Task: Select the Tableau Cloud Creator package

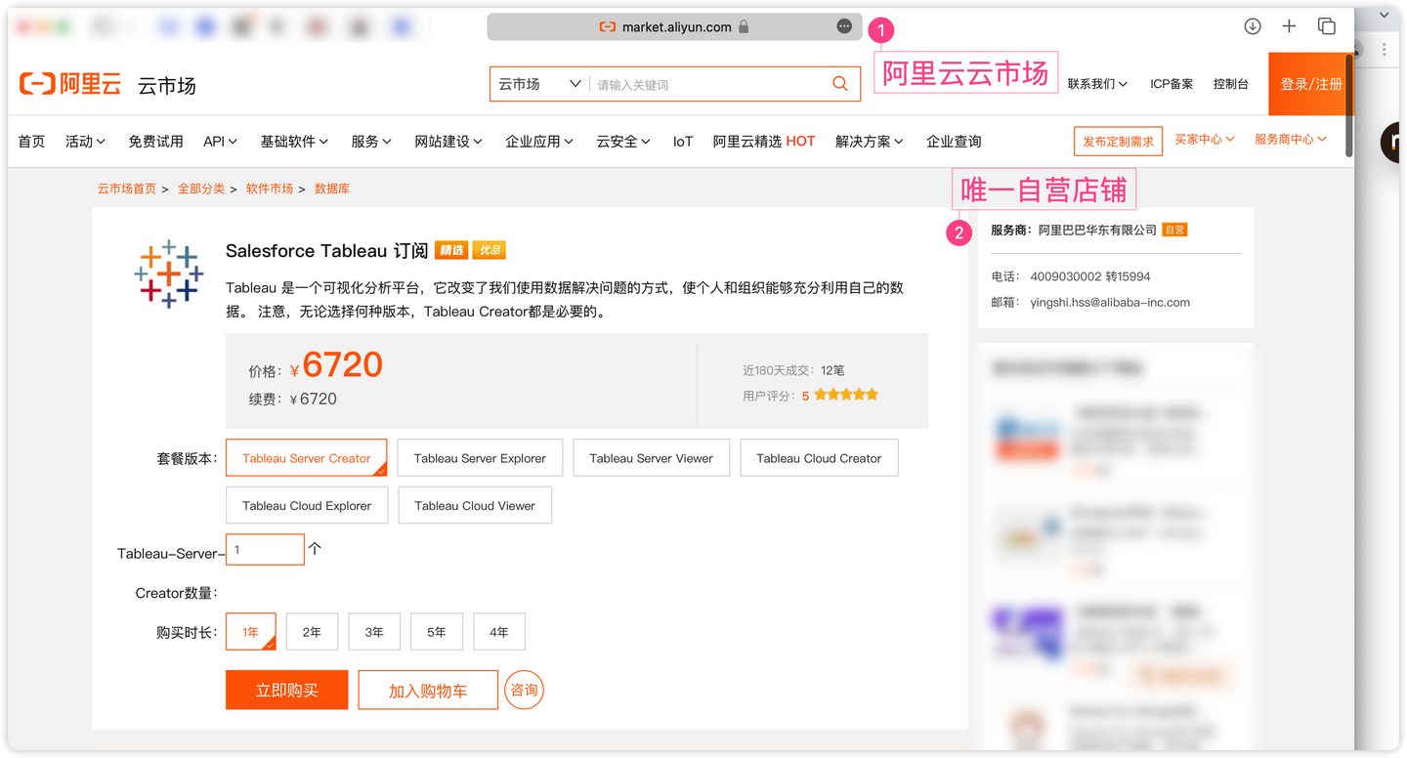Action: (819, 457)
